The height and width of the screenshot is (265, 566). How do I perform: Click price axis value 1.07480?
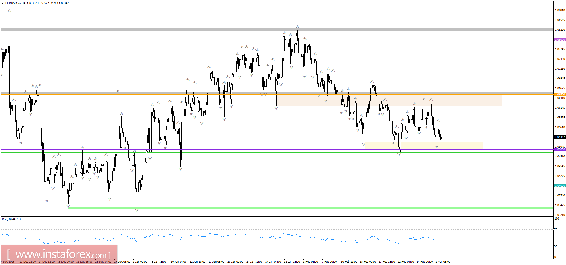pyautogui.click(x=560, y=59)
